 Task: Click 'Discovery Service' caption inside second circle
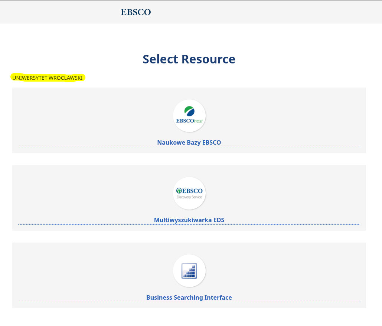pos(189,197)
